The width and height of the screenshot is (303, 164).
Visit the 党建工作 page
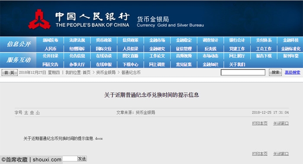click(237, 49)
